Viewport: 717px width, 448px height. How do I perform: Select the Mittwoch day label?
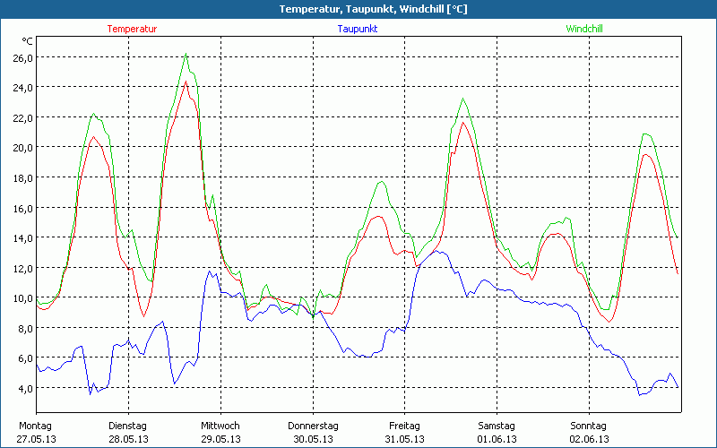(220, 426)
